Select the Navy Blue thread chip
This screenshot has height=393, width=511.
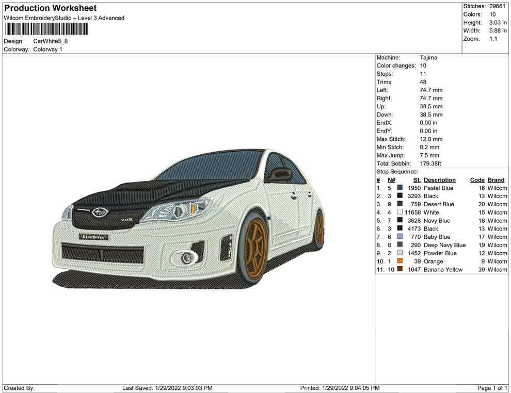tap(398, 220)
